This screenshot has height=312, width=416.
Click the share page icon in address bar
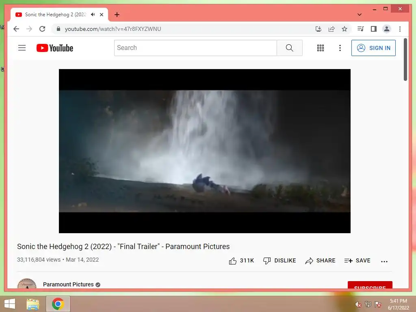pyautogui.click(x=331, y=29)
